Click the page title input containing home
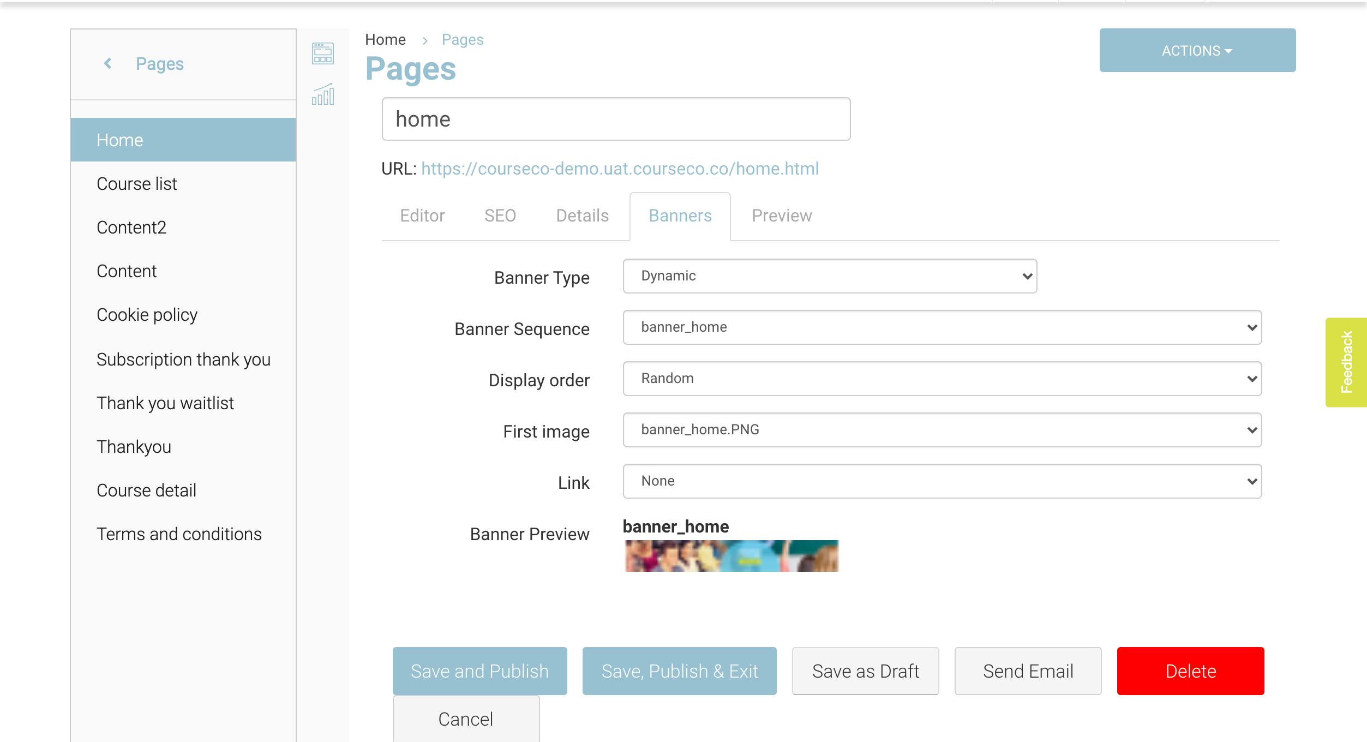1367x742 pixels. tap(616, 119)
